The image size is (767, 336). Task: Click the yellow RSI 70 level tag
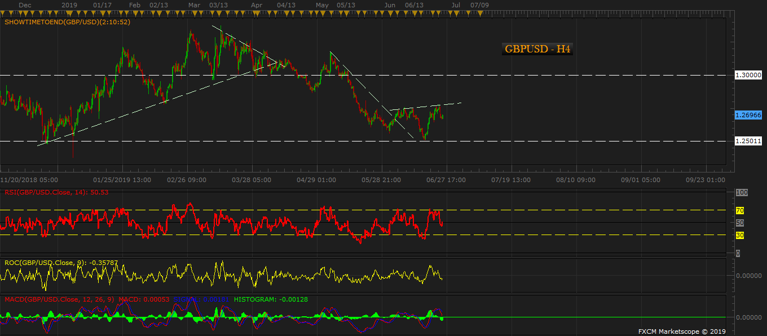pyautogui.click(x=740, y=210)
